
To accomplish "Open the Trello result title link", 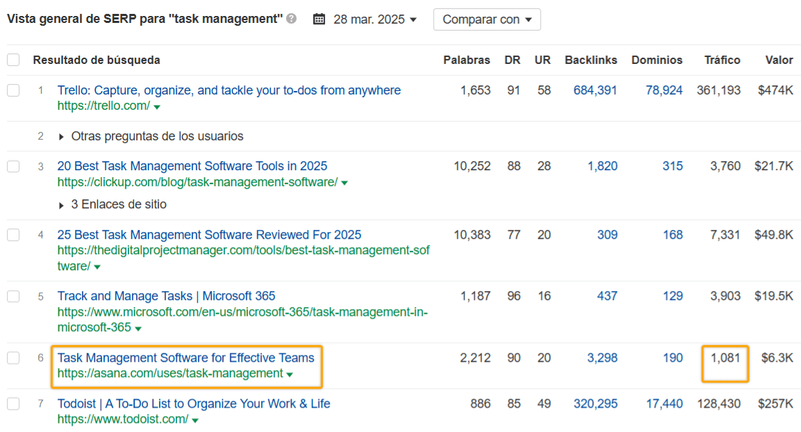I will (x=229, y=90).
